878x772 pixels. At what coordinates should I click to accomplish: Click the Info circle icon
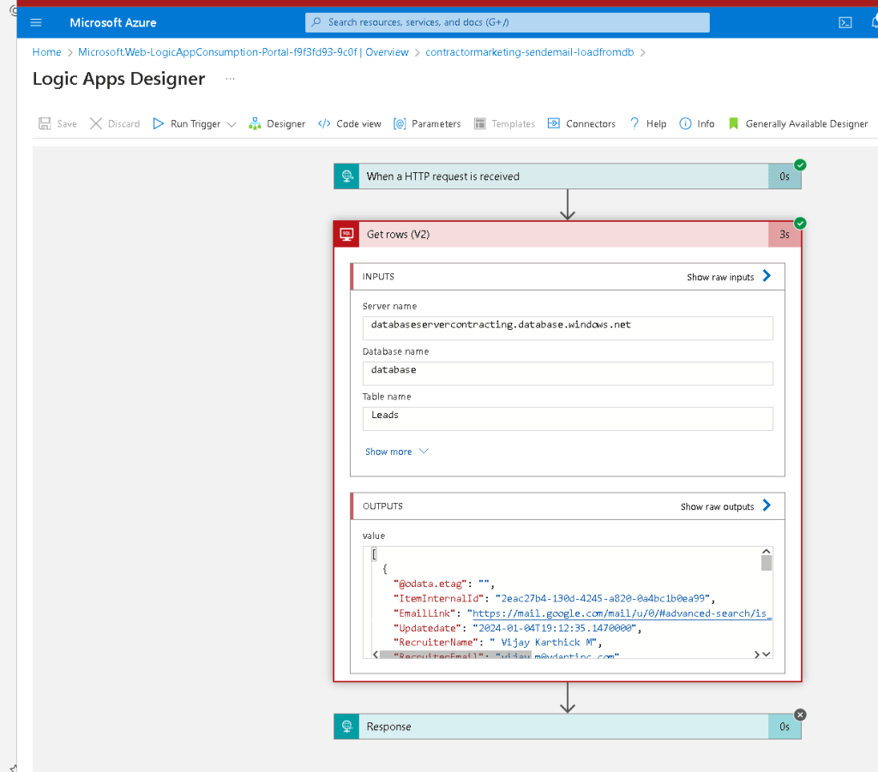click(685, 123)
